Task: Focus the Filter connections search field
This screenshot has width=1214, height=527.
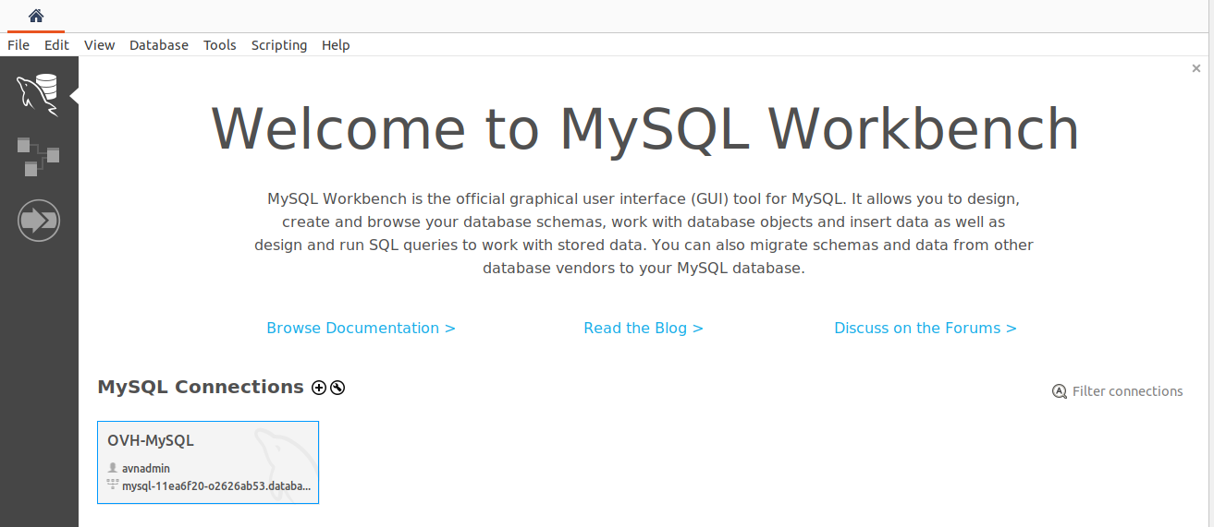Action: click(1127, 391)
